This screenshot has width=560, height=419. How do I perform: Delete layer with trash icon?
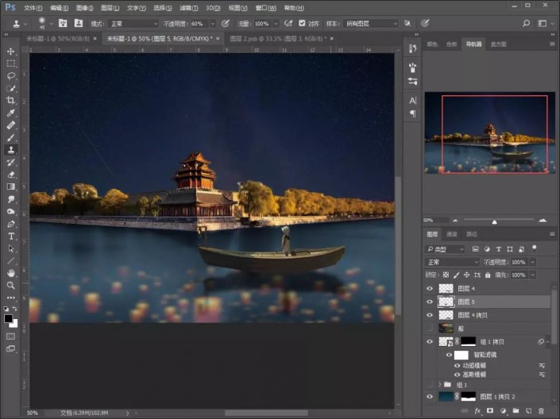point(542,411)
